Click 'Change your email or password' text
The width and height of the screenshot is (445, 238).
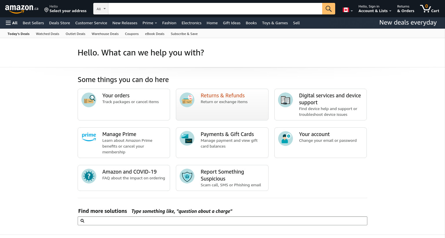328,141
